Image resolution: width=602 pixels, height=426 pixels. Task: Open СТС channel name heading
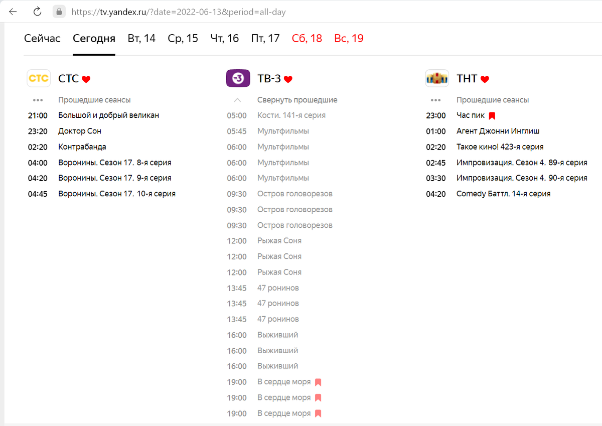69,79
